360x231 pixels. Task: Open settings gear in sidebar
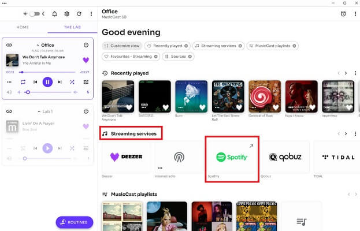coord(67,14)
